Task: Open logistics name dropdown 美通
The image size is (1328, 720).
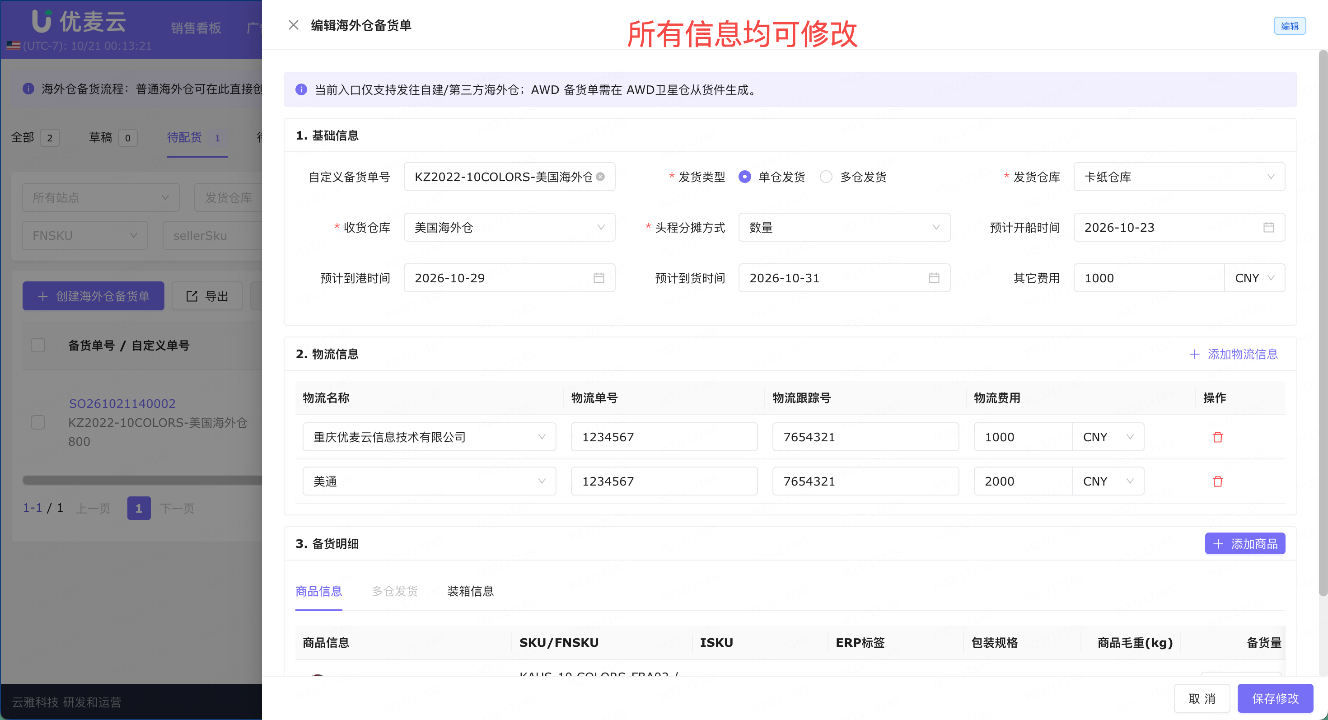Action: pyautogui.click(x=429, y=482)
